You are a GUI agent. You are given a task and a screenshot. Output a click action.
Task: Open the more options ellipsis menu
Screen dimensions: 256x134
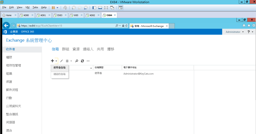coord(88,61)
